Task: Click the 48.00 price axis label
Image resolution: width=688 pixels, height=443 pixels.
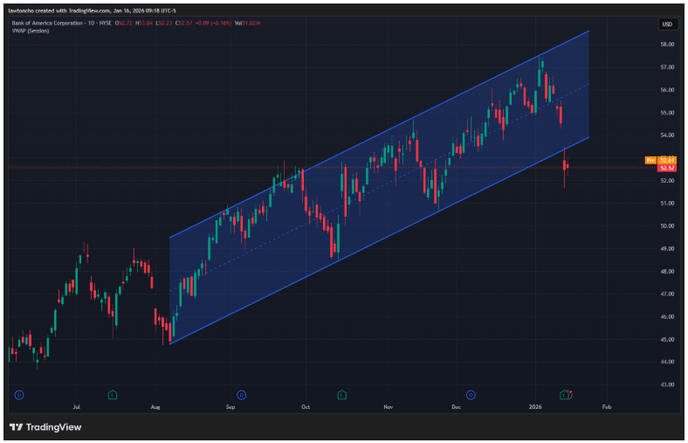Action: (667, 272)
